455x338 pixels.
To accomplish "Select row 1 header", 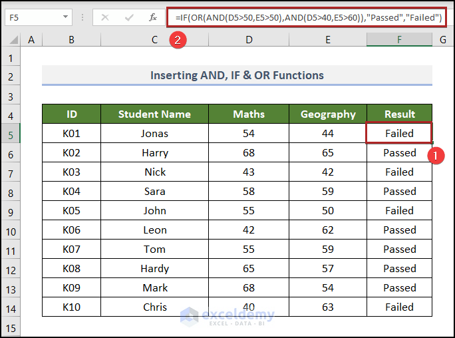I will pos(11,58).
